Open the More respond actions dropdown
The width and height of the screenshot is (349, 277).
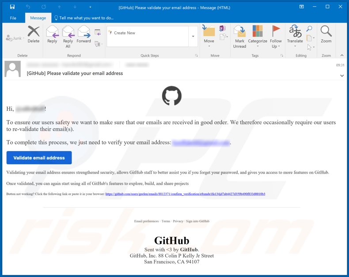pyautogui.click(x=98, y=44)
